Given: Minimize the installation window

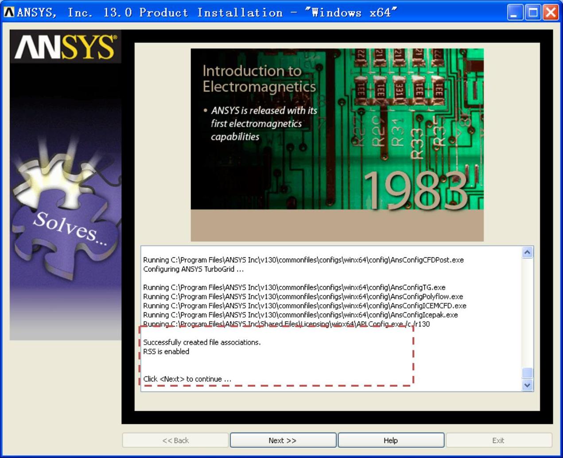Looking at the screenshot, I should [x=515, y=12].
